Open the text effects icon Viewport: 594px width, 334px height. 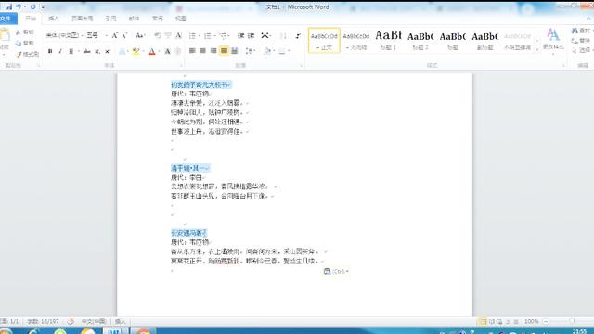coord(122,51)
